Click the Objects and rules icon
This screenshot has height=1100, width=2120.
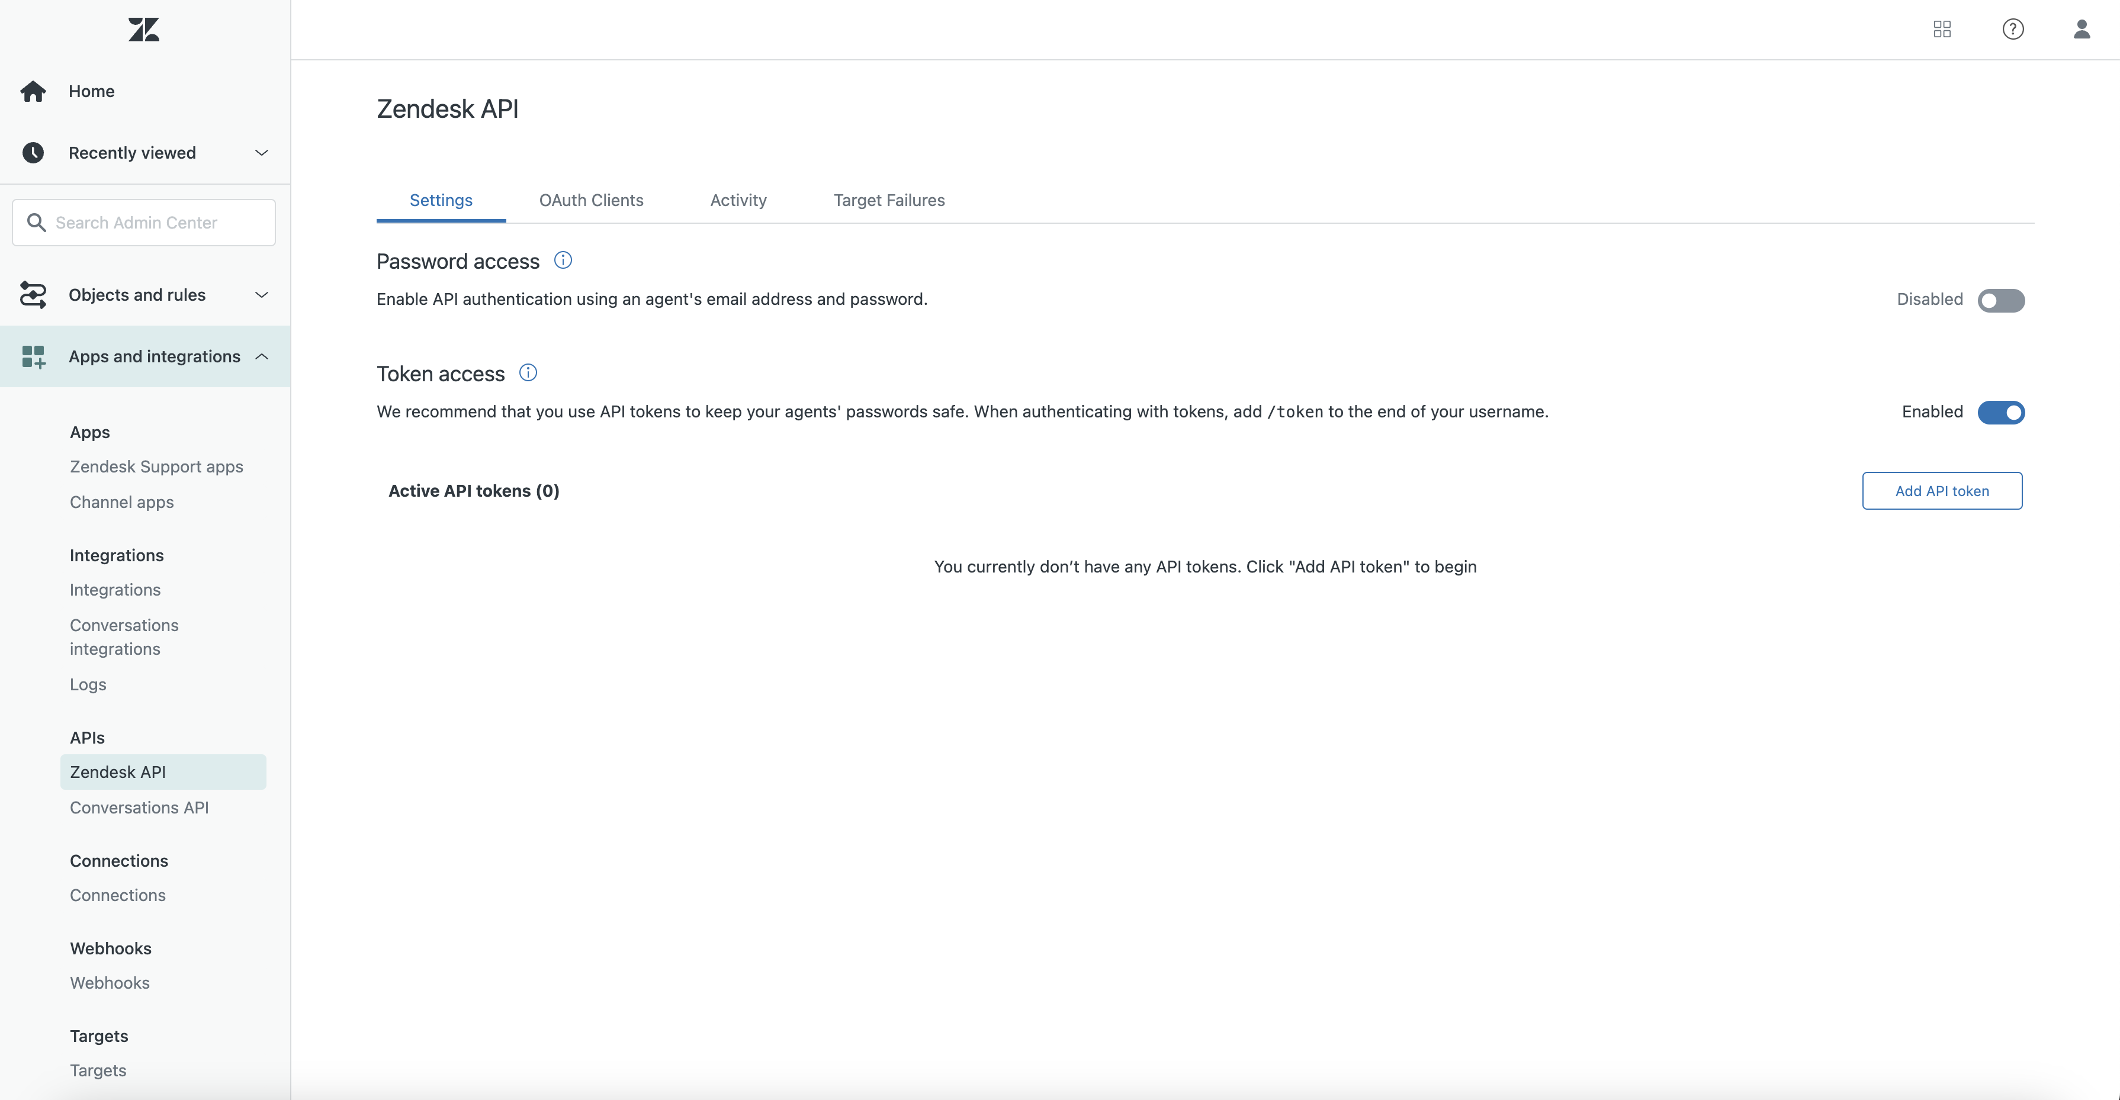(x=33, y=295)
